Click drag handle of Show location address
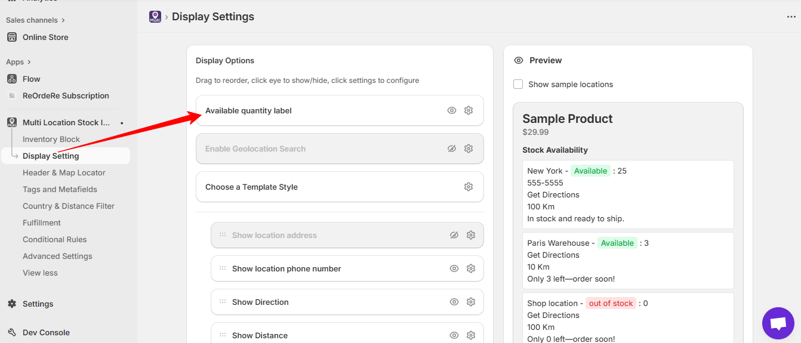Screen dimensions: 801x343 [x=223, y=235]
